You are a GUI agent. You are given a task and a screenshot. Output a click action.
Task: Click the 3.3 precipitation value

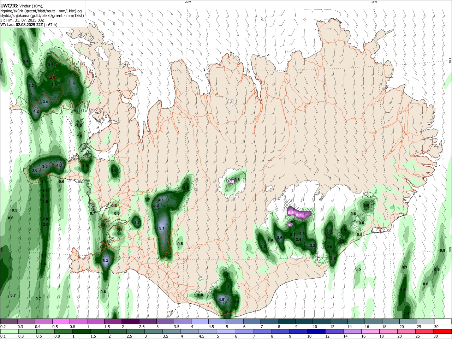(156, 205)
